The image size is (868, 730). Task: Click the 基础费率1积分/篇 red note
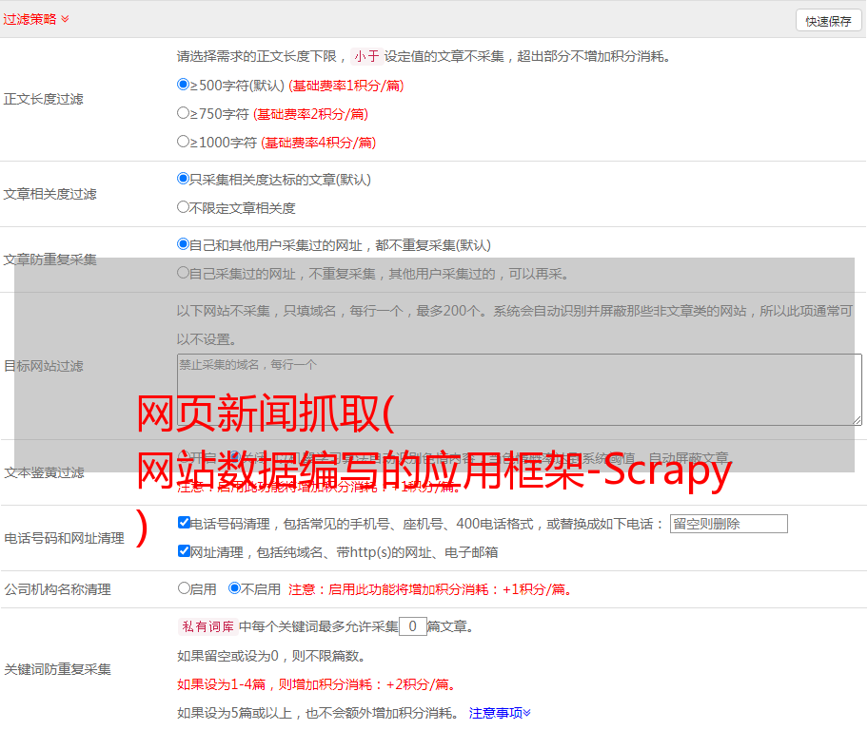346,86
